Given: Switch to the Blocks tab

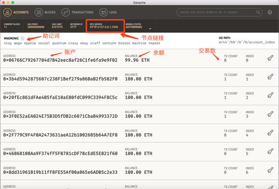Looking at the screenshot, I should [45, 12].
